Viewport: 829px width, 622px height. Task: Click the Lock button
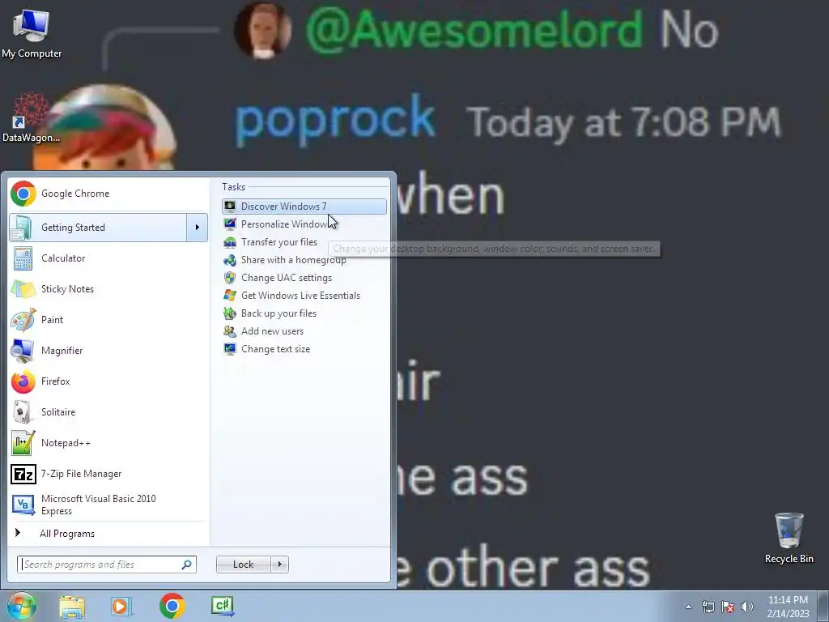coord(243,564)
